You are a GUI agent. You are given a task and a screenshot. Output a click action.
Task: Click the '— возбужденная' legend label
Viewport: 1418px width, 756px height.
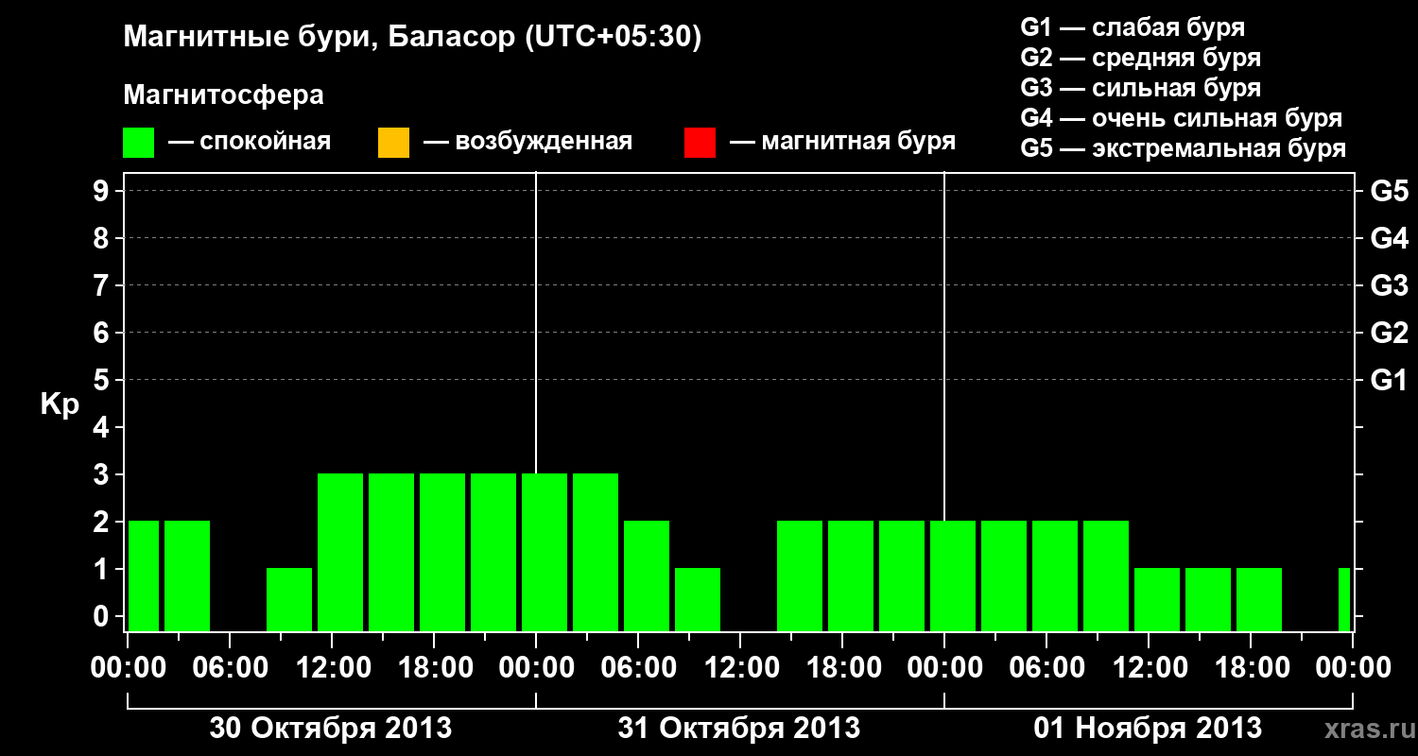click(528, 142)
